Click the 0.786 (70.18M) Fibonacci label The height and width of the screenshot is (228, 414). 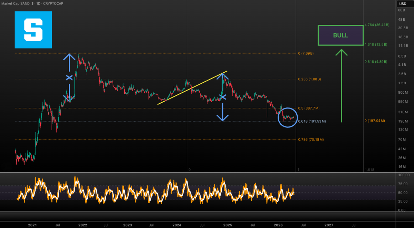[311, 139]
